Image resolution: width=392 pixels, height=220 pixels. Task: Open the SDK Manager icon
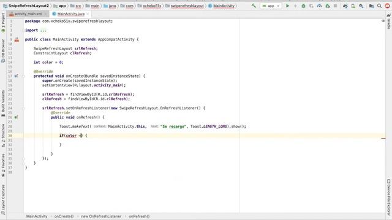click(x=361, y=5)
